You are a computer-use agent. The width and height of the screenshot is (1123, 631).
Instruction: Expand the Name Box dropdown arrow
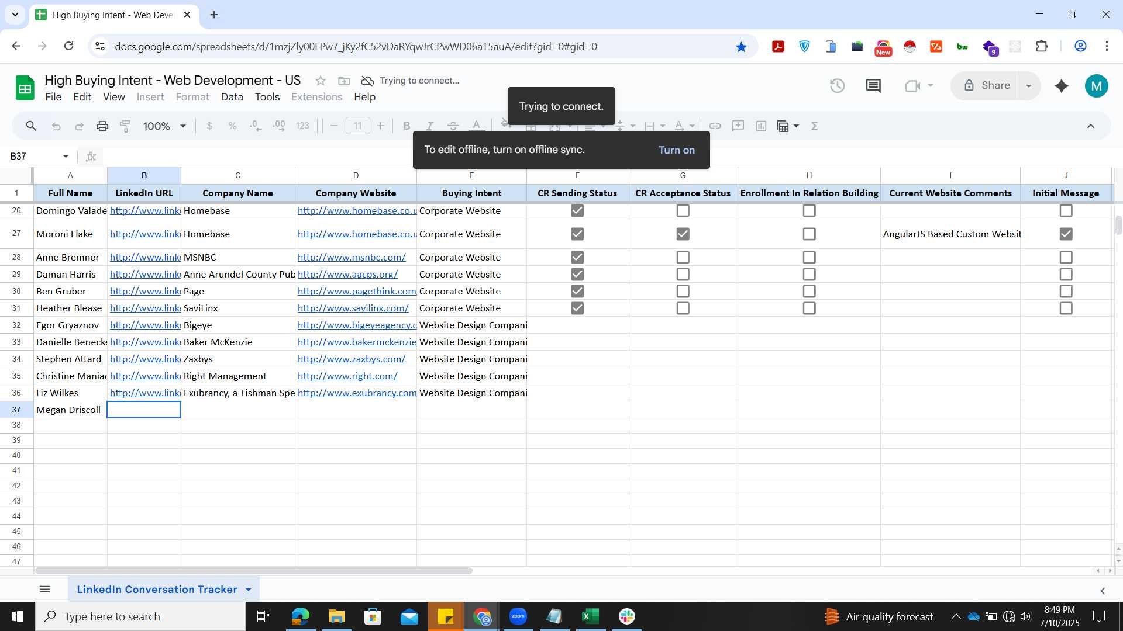click(66, 157)
